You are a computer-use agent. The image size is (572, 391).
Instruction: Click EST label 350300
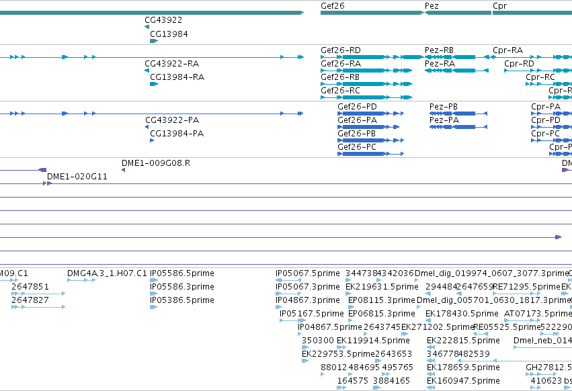[x=318, y=341]
